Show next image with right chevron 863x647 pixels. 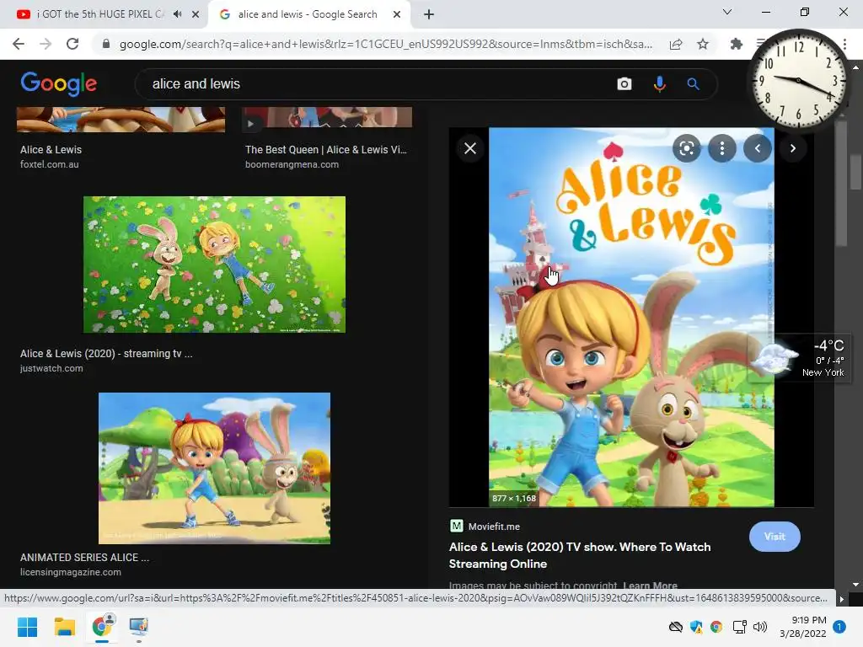(792, 148)
